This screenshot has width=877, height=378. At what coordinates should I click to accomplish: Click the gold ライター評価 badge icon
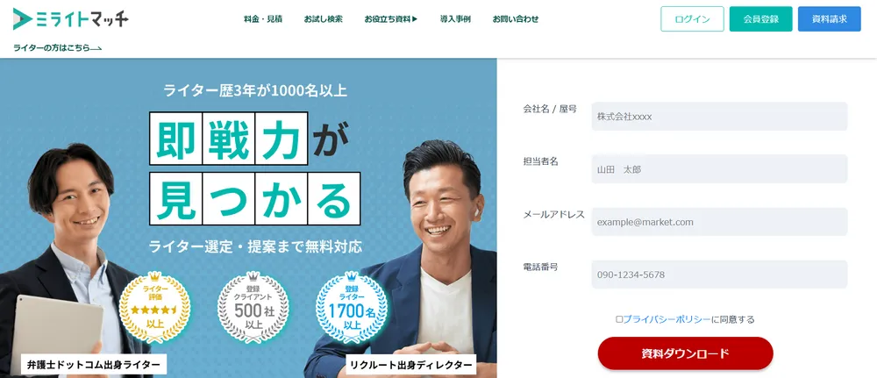pos(155,306)
